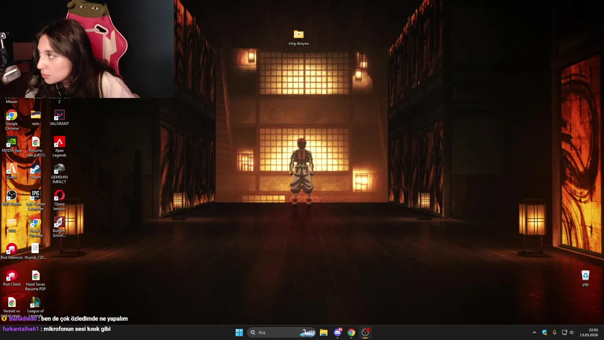The height and width of the screenshot is (340, 604).
Task: Open the Google Chrome desktop shortcut
Action: [12, 120]
